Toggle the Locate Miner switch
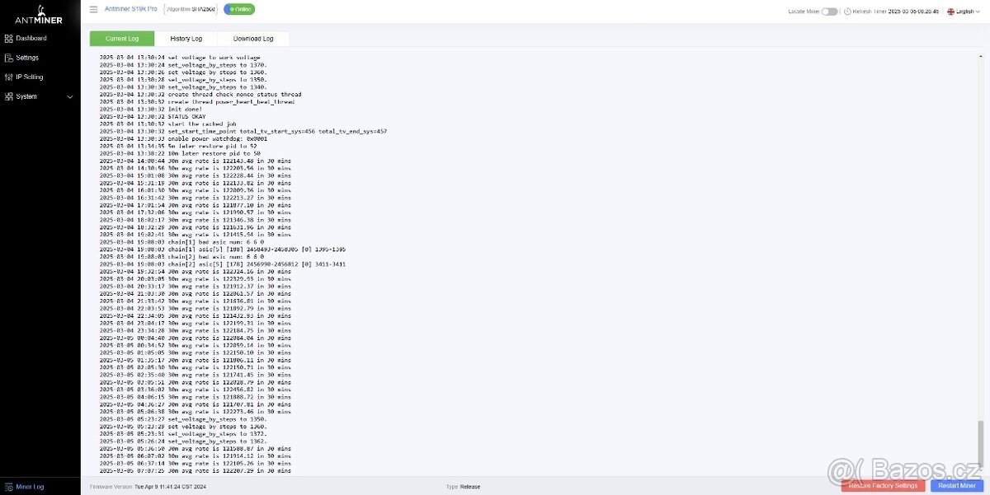 point(829,12)
